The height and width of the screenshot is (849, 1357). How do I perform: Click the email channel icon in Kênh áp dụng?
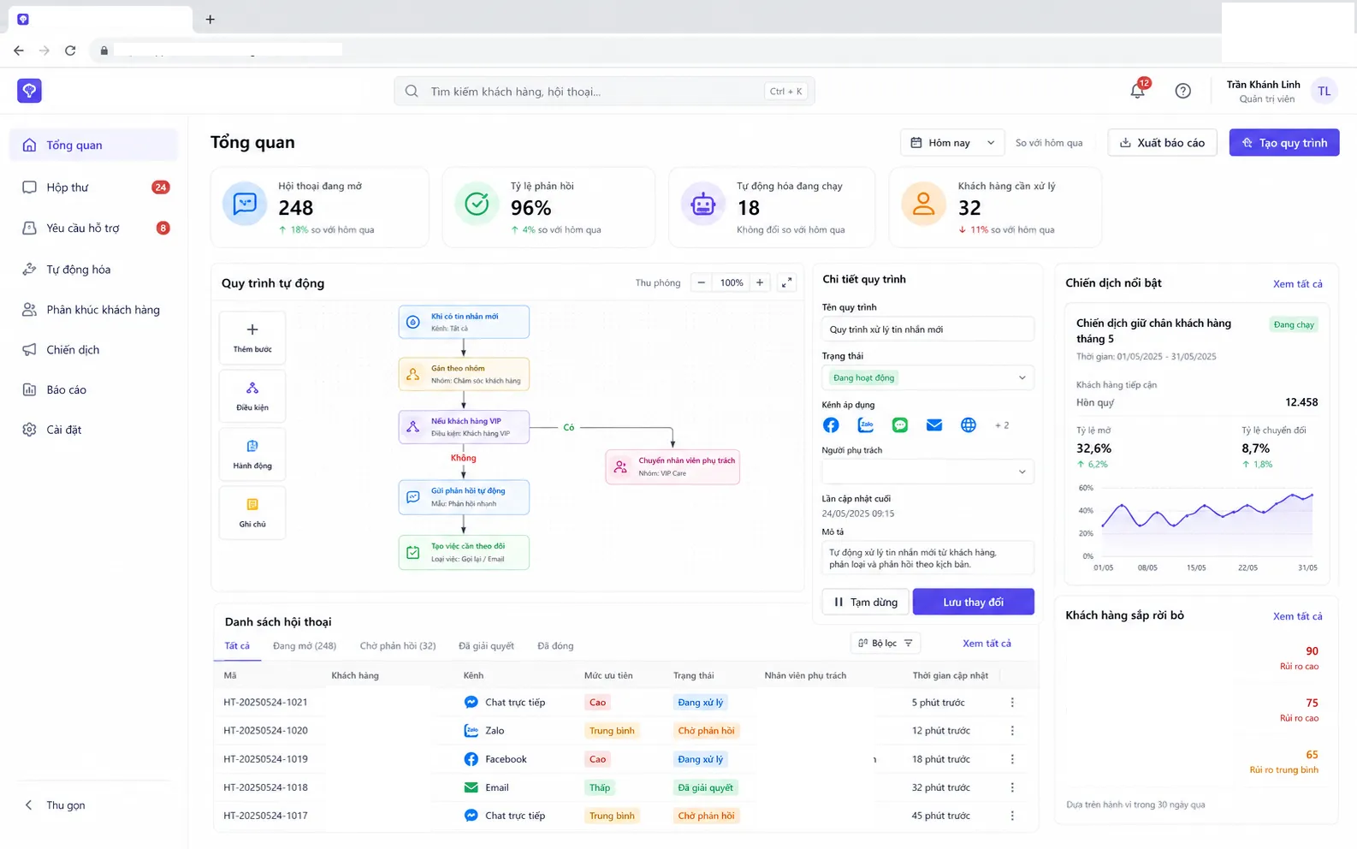[934, 425]
